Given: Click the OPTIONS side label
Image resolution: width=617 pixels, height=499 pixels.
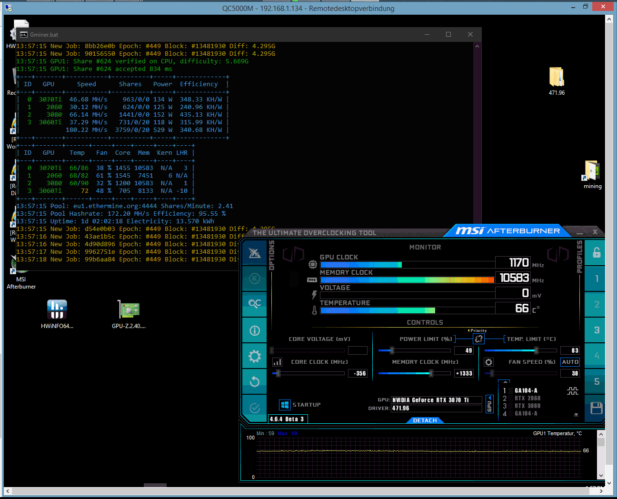Looking at the screenshot, I should pyautogui.click(x=272, y=255).
